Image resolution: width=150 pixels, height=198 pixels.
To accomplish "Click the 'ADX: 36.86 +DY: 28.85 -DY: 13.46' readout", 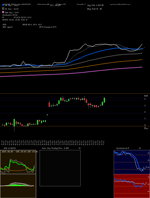I will (x=19, y=152).
